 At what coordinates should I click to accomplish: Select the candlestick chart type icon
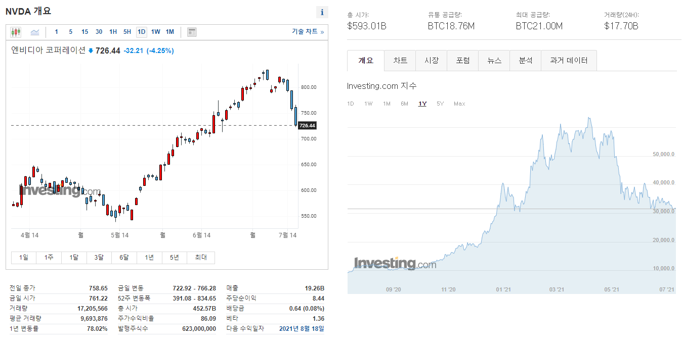[x=16, y=32]
